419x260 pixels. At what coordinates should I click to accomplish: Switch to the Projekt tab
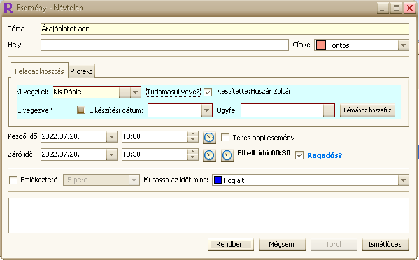coord(82,71)
